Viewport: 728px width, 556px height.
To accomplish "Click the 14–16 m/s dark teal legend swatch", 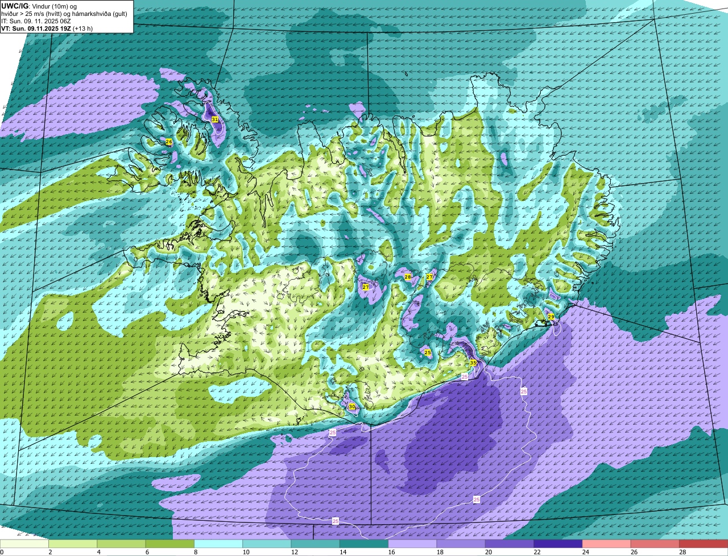I will click(x=364, y=544).
